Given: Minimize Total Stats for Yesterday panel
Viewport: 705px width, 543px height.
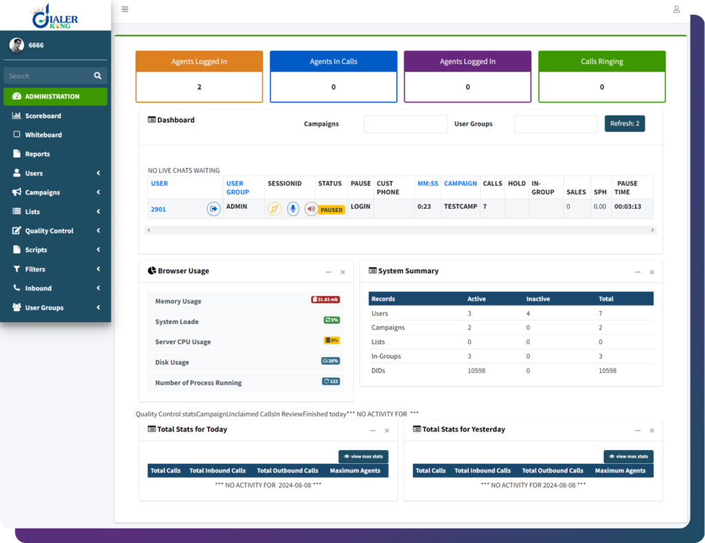Looking at the screenshot, I should pos(638,431).
